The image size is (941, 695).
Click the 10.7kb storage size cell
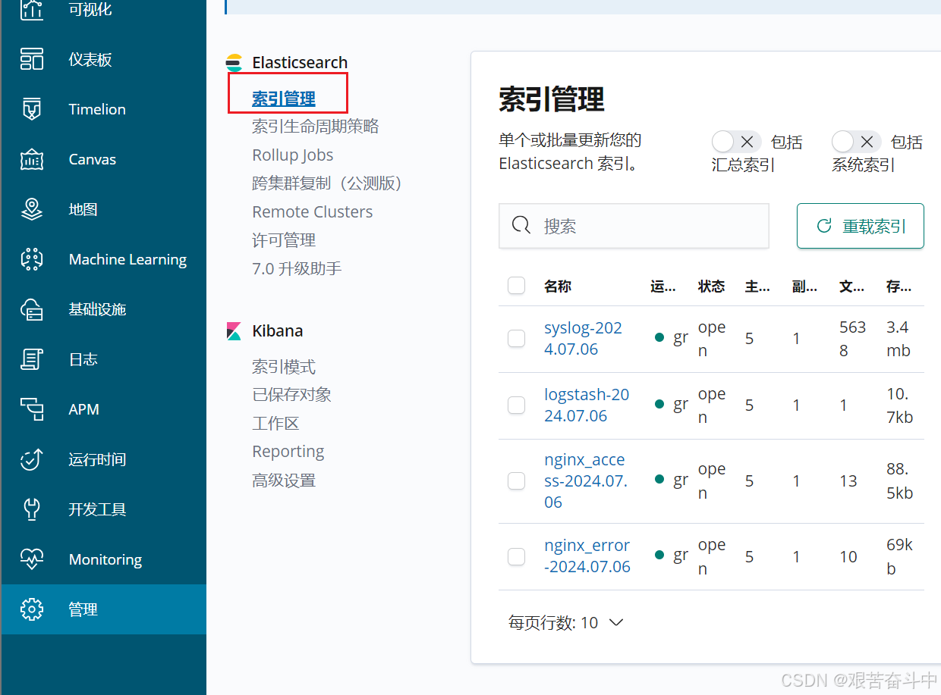tap(900, 405)
